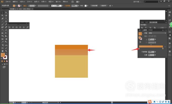Select the Eyedropper tool
This screenshot has width=172, height=104.
2,42
